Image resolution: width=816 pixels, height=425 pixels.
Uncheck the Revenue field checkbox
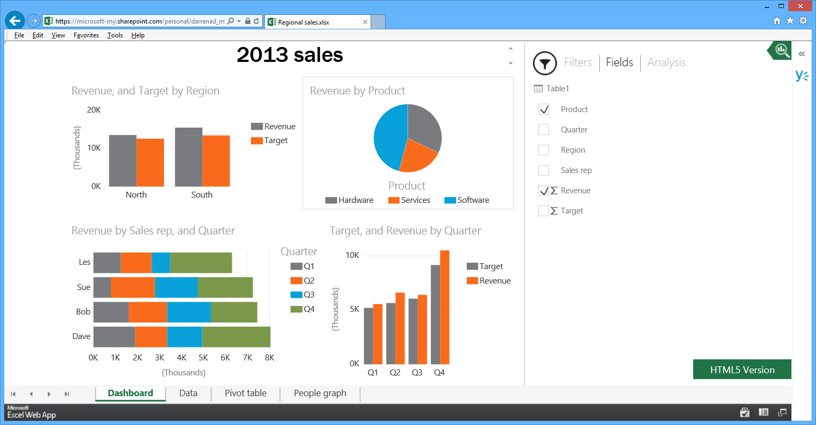(544, 191)
